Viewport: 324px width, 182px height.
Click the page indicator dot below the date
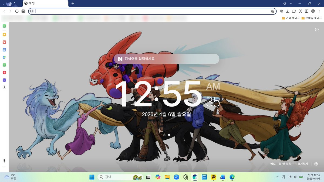[x=169, y=135]
